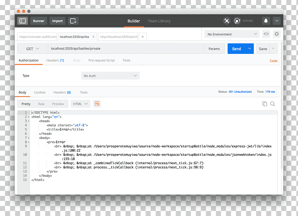
Task: Select Preview response view
Action: (x=58, y=104)
